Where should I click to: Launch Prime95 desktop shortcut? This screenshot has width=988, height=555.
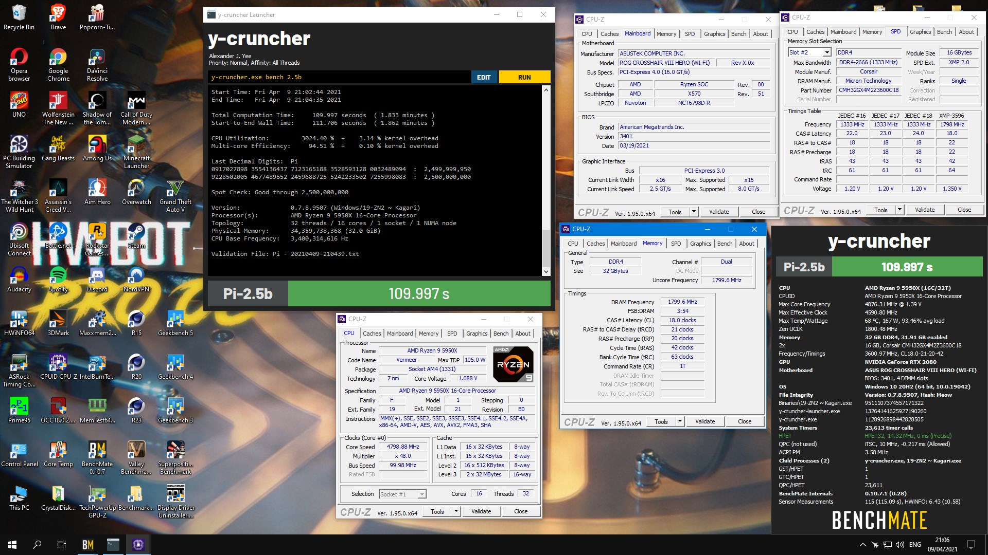tap(19, 410)
